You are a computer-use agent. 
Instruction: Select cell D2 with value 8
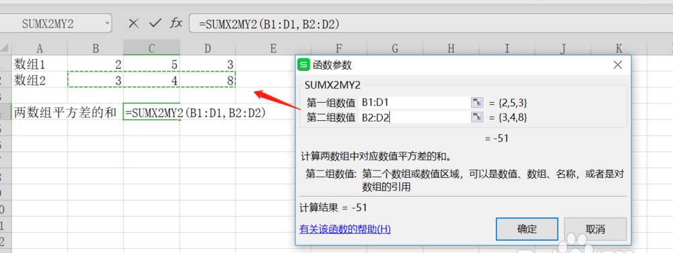click(x=207, y=80)
